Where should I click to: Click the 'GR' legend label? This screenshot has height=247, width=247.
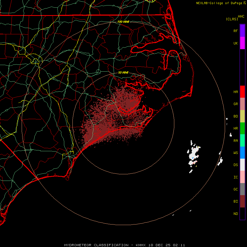point(235,104)
